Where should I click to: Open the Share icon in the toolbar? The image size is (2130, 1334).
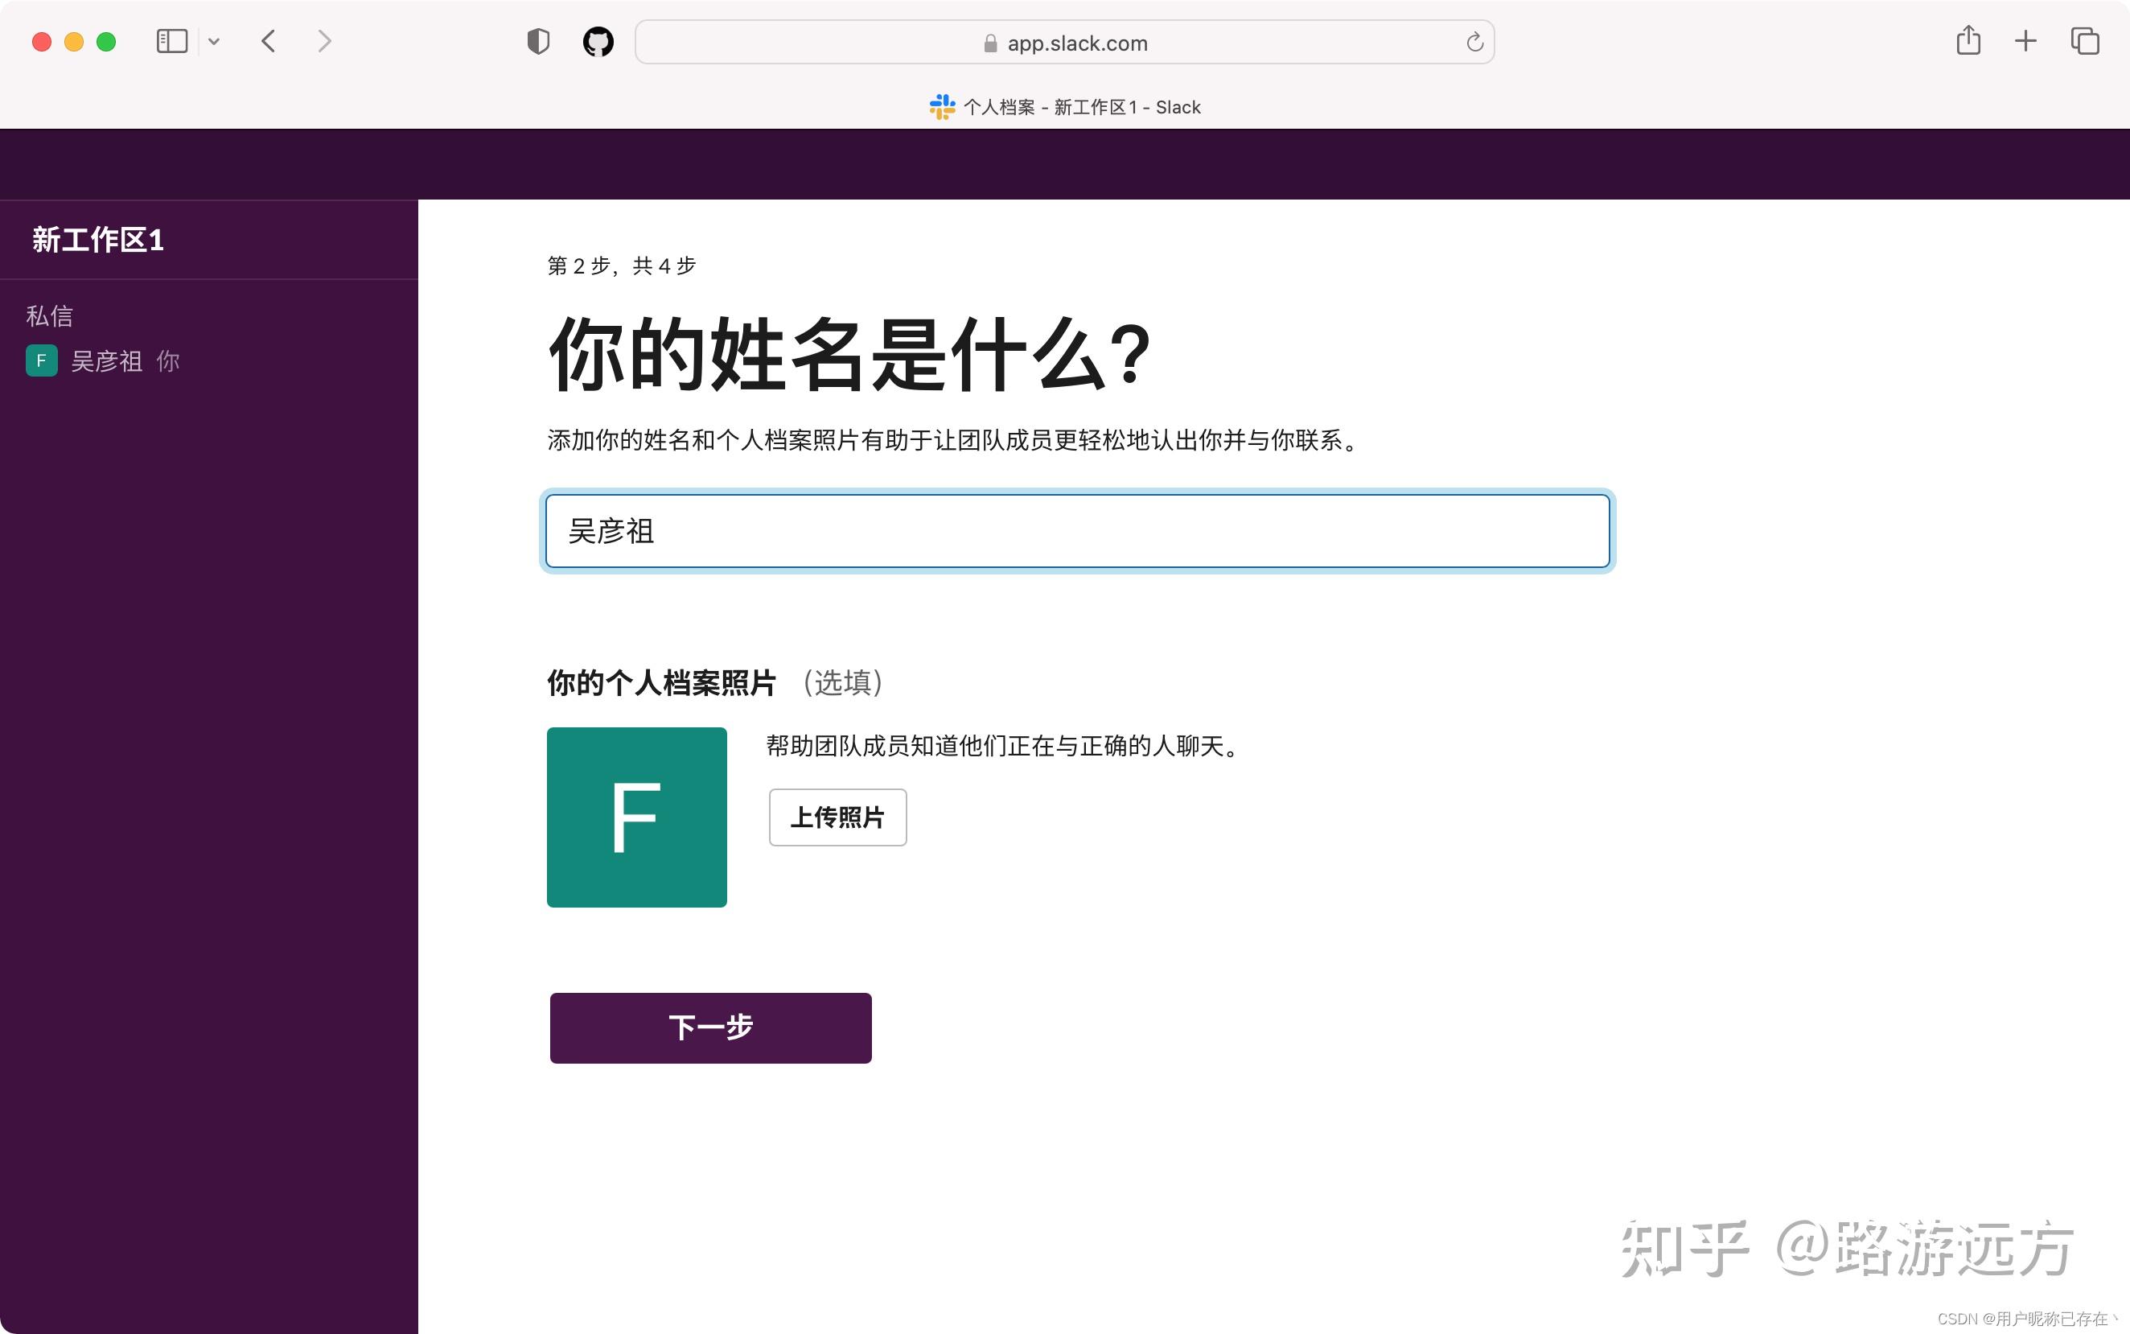point(1968,42)
